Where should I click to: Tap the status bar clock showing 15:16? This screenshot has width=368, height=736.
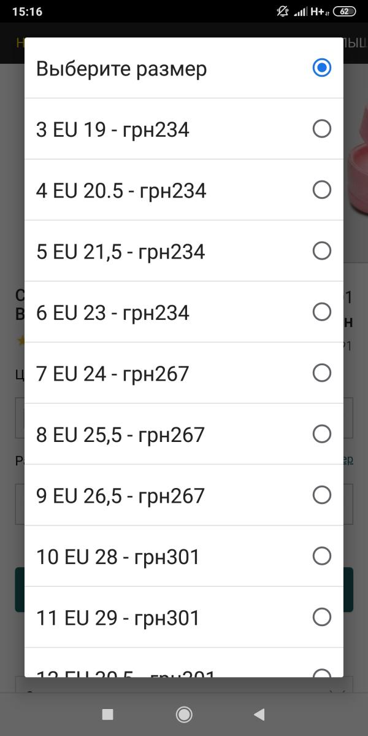pos(27,11)
